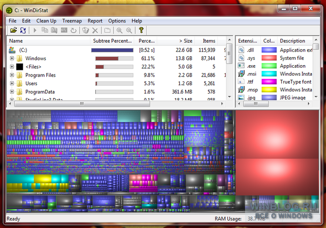Click the .msp file type icon

point(241,90)
